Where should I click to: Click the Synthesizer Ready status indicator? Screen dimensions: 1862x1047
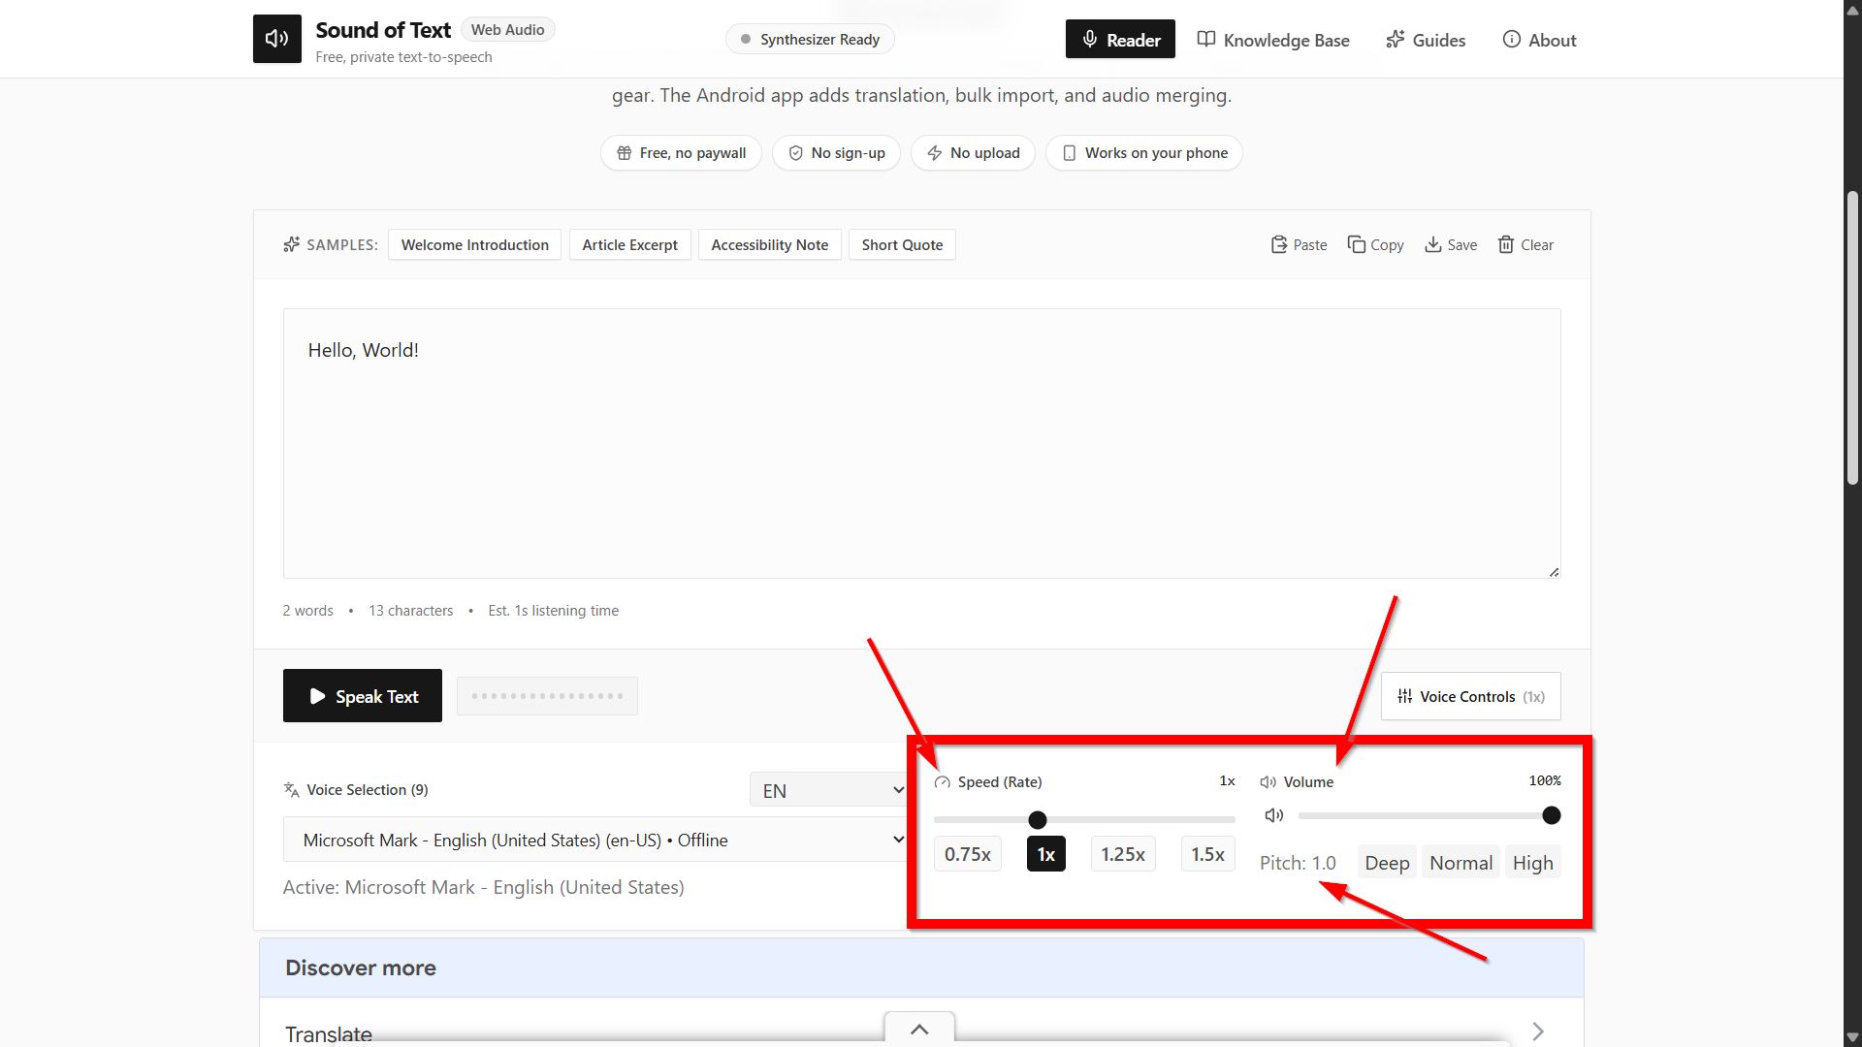[x=810, y=40]
